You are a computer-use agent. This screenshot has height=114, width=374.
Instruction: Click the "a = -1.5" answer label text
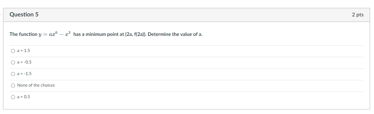point(24,74)
